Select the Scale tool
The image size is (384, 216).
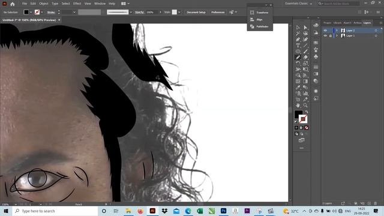tap(305, 64)
